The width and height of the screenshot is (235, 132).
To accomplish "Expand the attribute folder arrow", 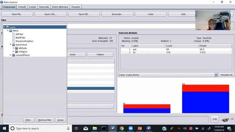I will click(13, 48).
